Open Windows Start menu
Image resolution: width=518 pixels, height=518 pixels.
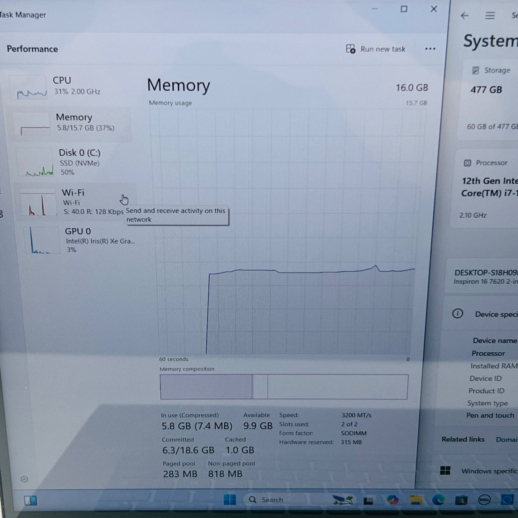pyautogui.click(x=230, y=499)
